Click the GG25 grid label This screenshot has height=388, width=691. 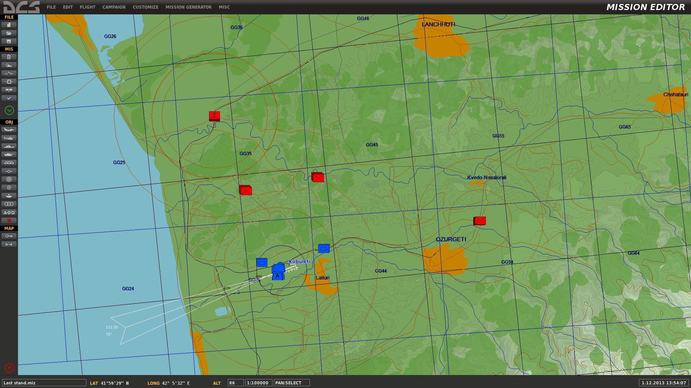pos(119,163)
